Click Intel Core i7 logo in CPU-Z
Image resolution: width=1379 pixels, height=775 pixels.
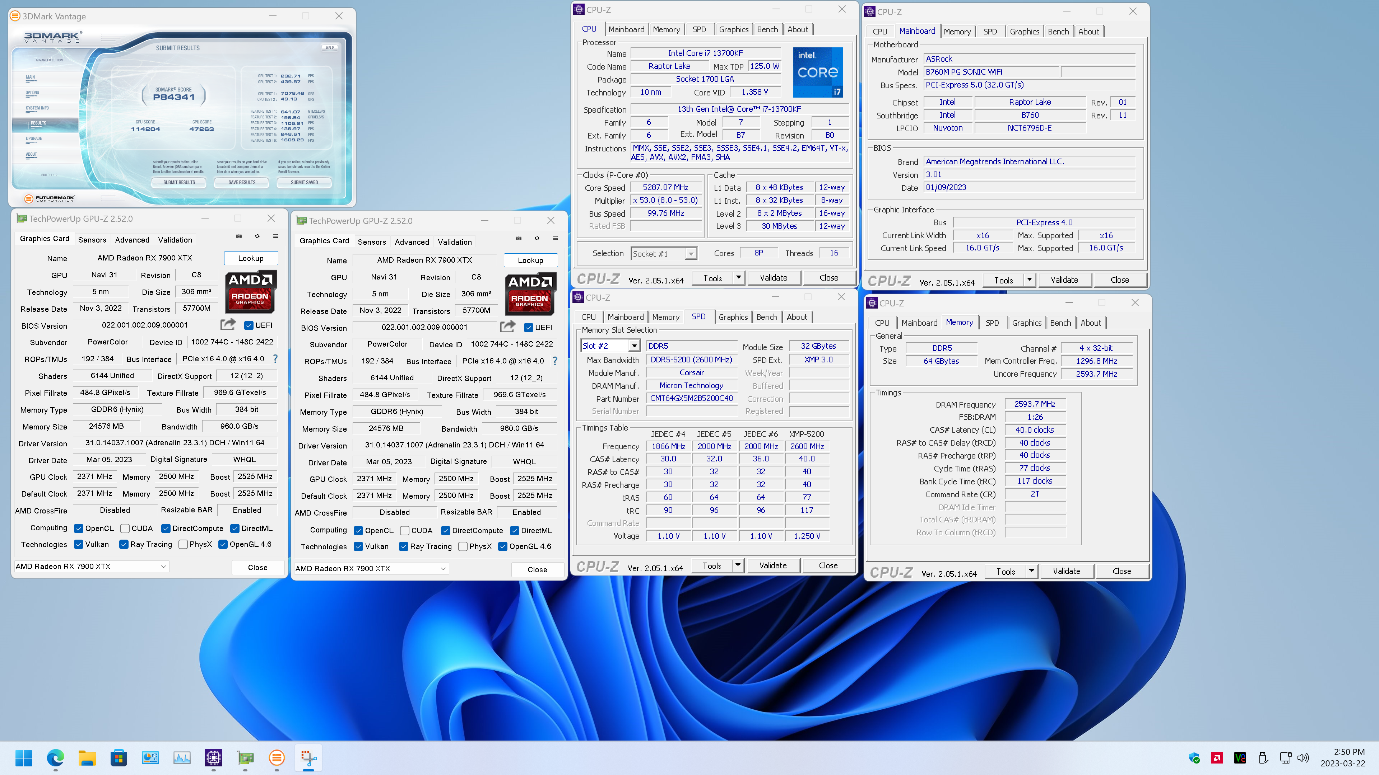817,72
